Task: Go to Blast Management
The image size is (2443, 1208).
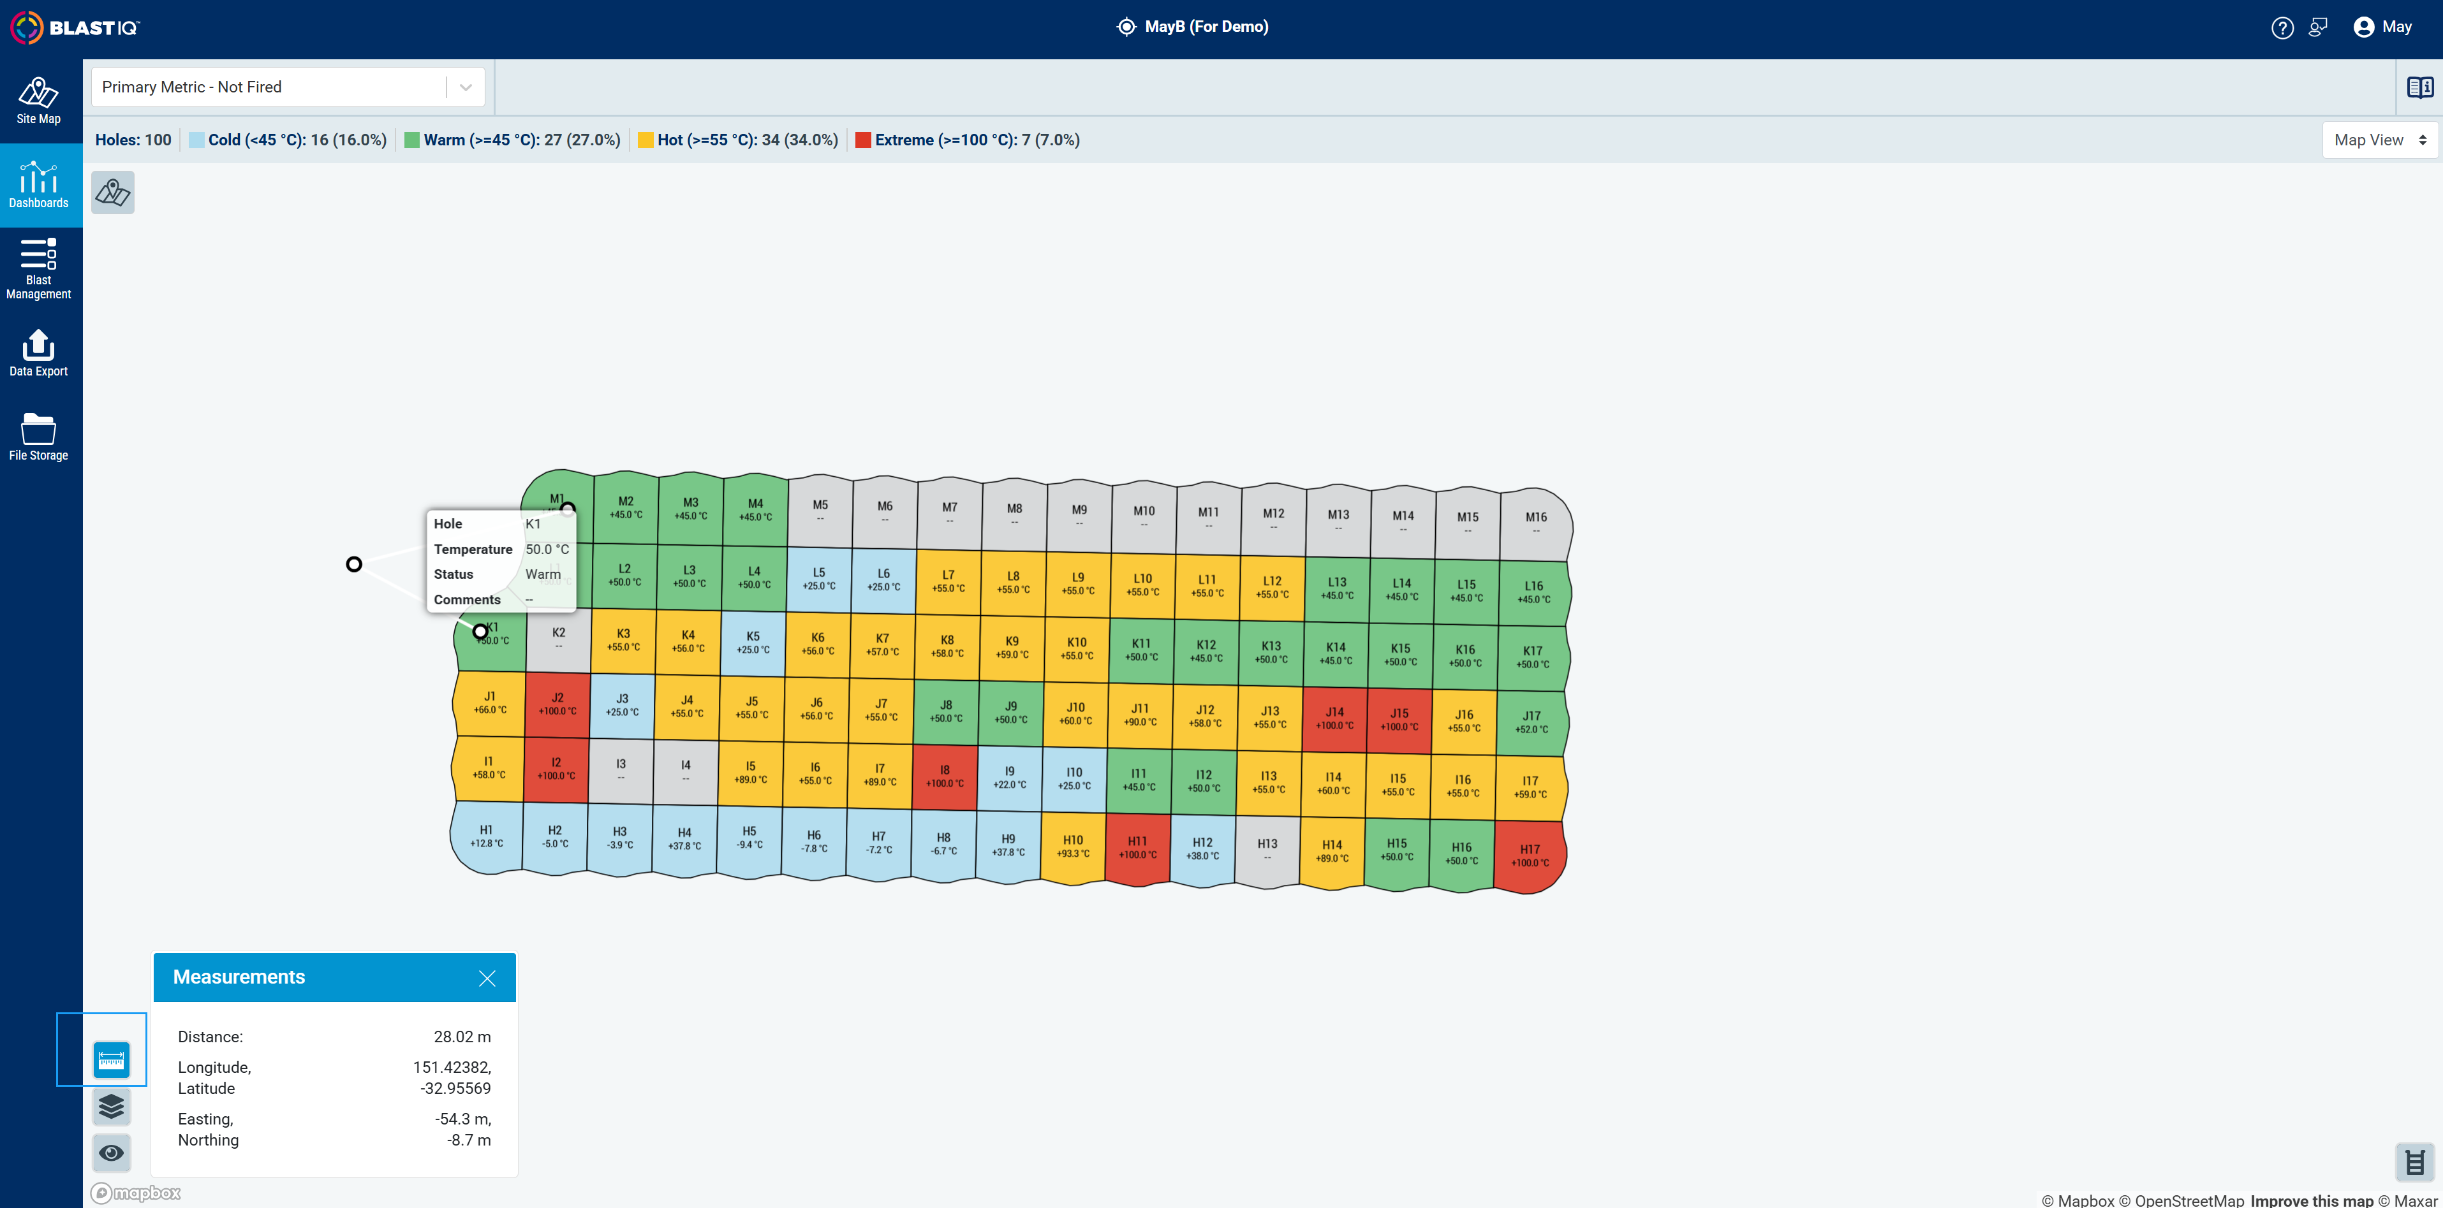Action: [x=39, y=269]
